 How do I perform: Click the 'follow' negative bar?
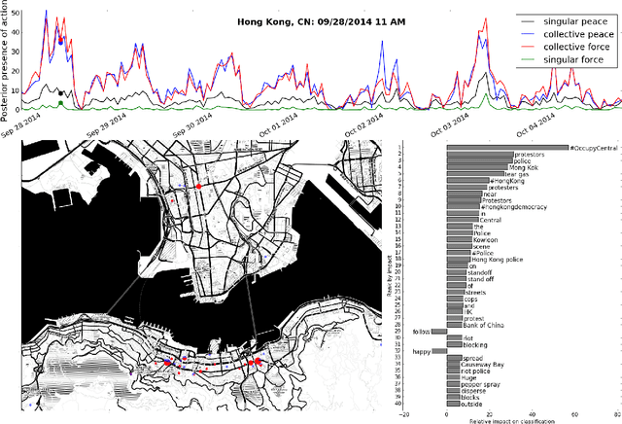(440, 331)
